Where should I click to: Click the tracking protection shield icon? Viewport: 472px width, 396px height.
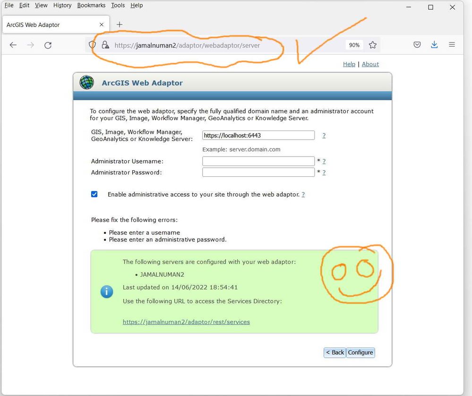pos(93,45)
